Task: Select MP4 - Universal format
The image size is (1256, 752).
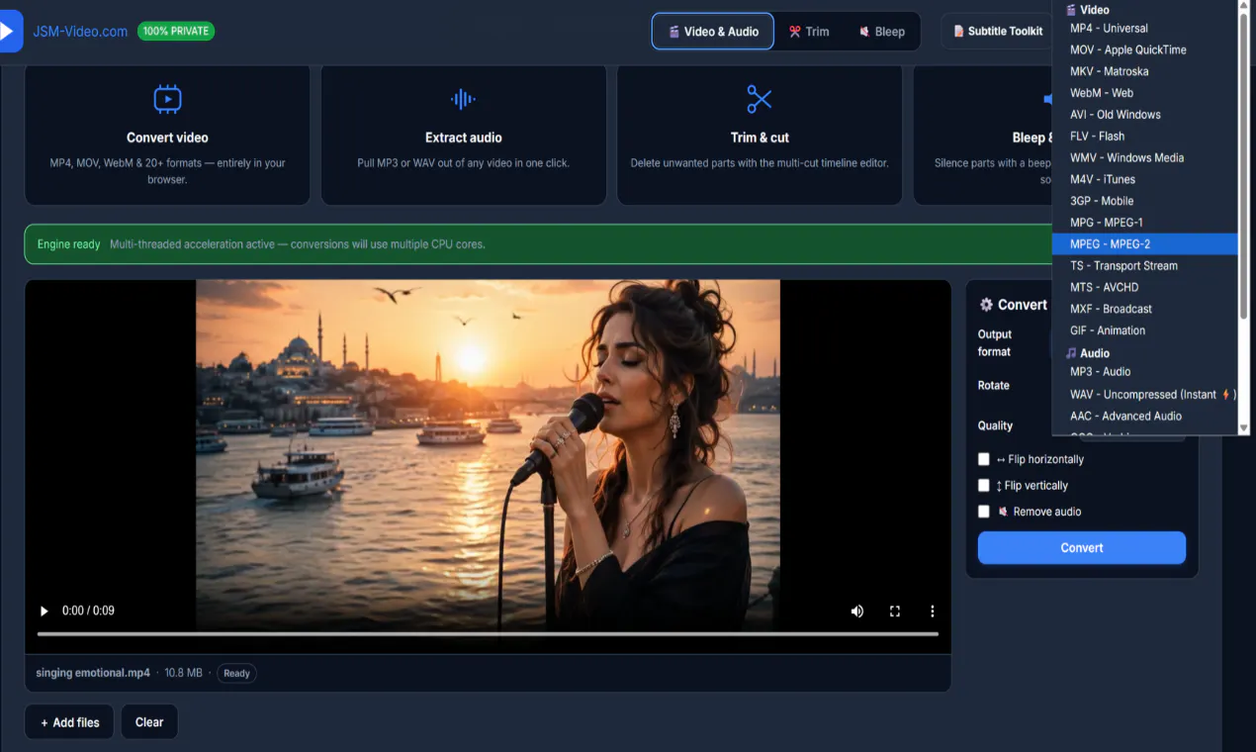Action: pyautogui.click(x=1145, y=28)
